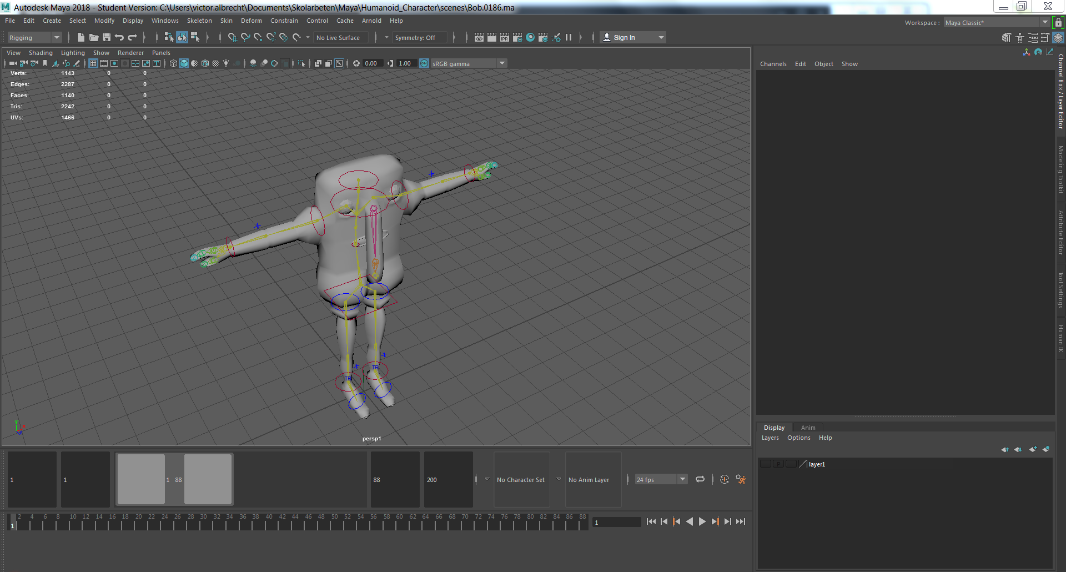Click the P toggle on layer1
The width and height of the screenshot is (1066, 572).
pos(777,464)
